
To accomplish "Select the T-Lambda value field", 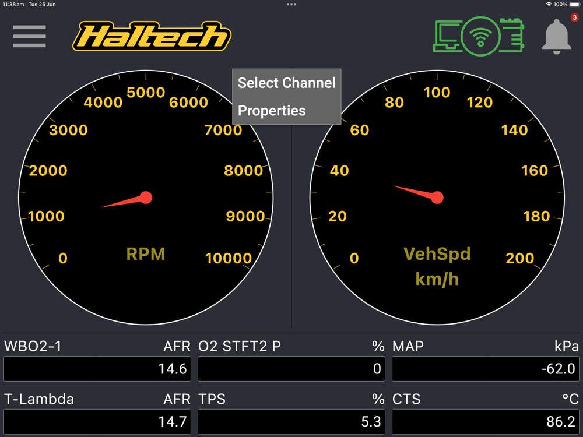I will coord(97,421).
